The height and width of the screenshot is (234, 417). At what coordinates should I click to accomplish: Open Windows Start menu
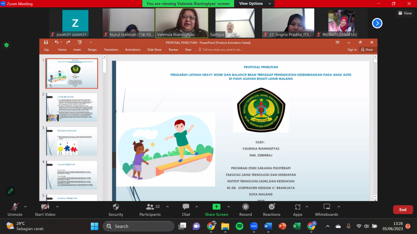[x=94, y=226]
